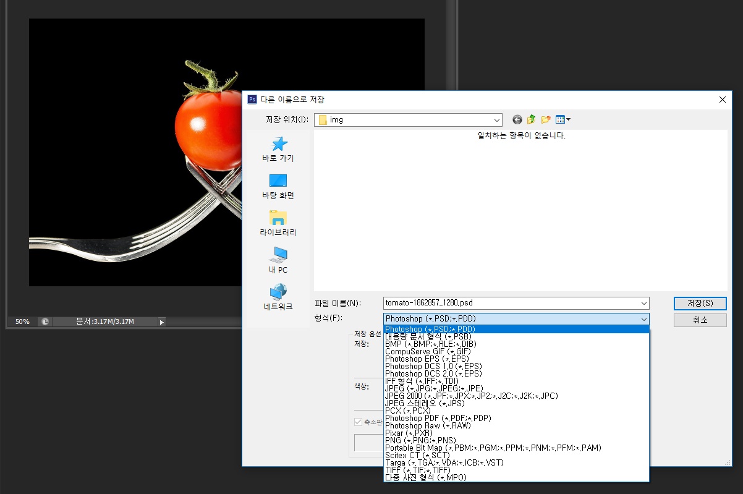Choose PNG (*.PNG;*.PNS) from format list
This screenshot has height=494, width=743.
click(420, 440)
